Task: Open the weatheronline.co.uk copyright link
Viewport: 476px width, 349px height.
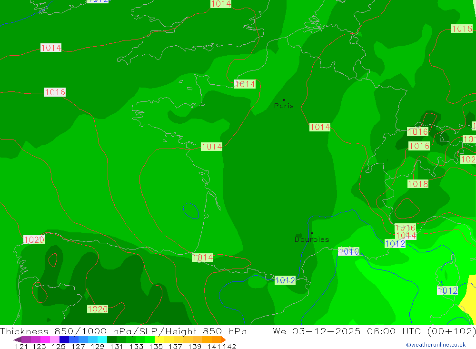Action: 436,345
